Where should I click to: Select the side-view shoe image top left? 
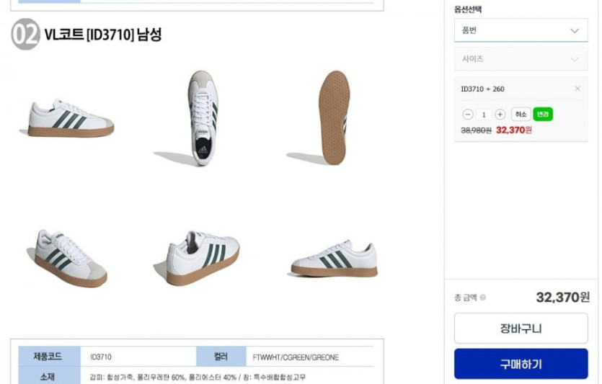click(x=68, y=118)
